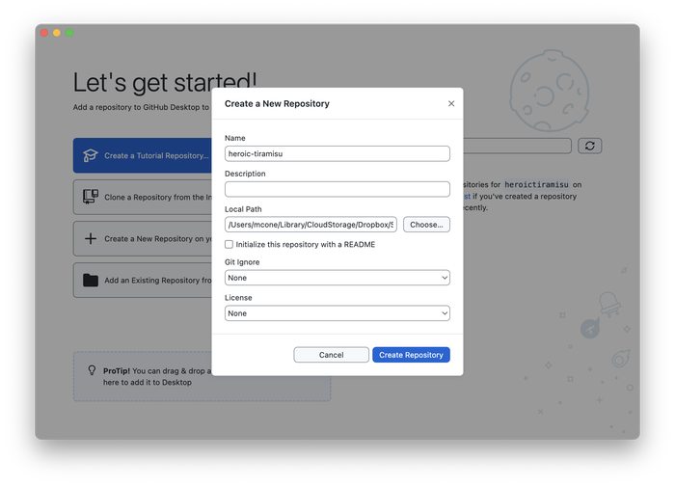Click the Create Repository button
675x486 pixels.
pos(411,355)
